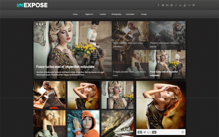Click the Google +1 share button
The image size is (219, 137).
(x=149, y=132)
